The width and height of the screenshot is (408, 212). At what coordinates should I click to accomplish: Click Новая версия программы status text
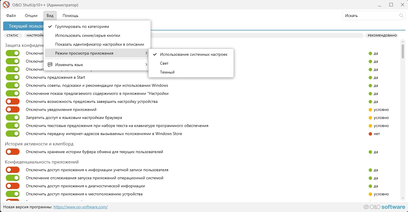pyautogui.click(x=28, y=207)
